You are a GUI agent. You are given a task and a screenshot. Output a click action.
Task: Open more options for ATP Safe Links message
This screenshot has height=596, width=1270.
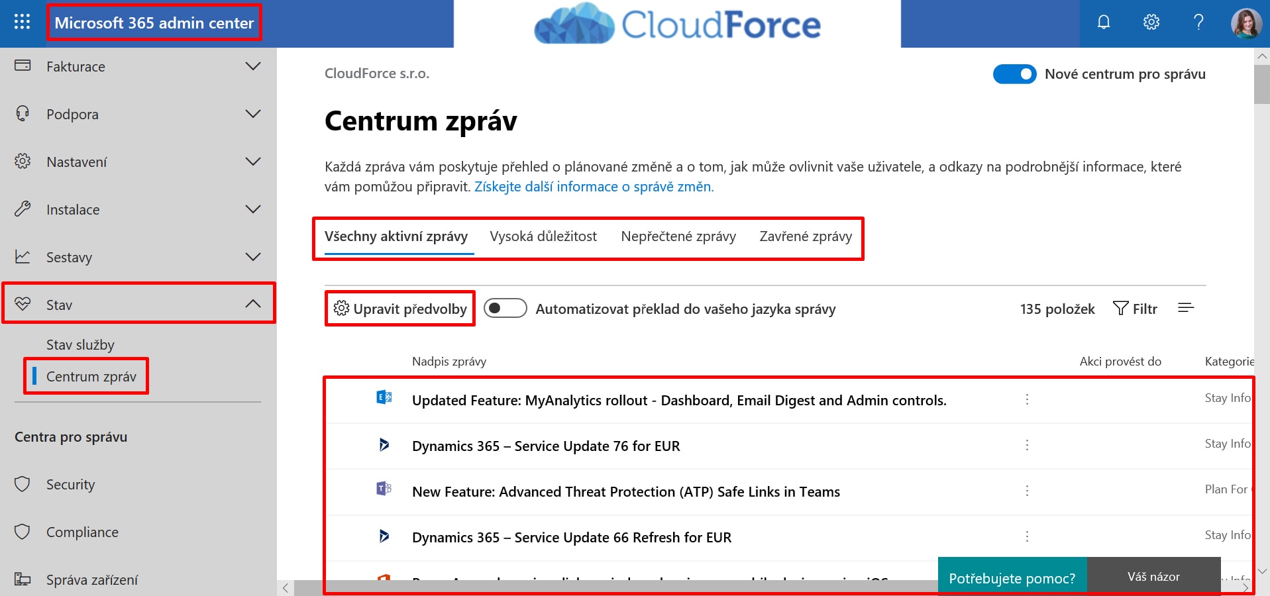click(x=1027, y=491)
